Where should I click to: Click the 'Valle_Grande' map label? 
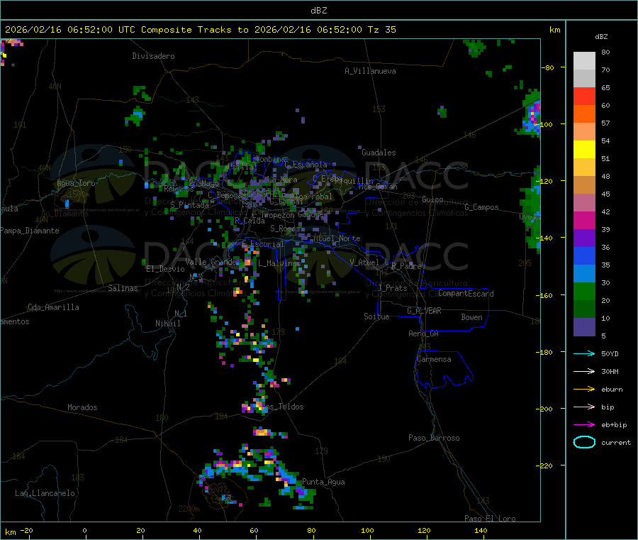pyautogui.click(x=211, y=261)
